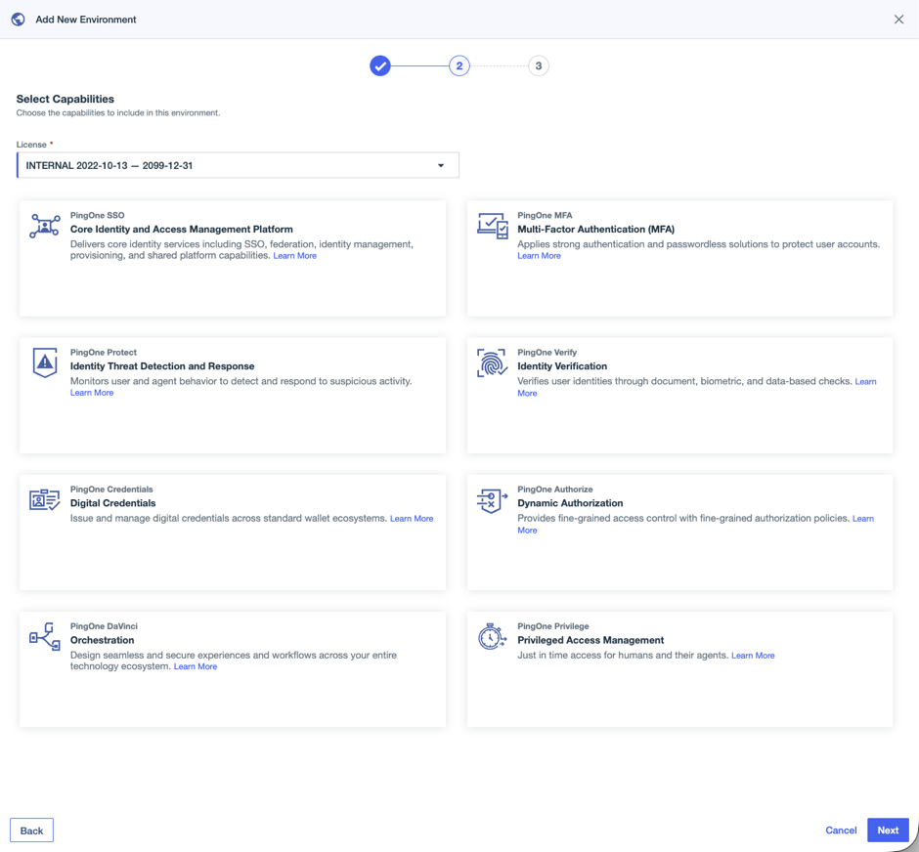Click the PingOne Authorize product label
Viewport: 919px width, 852px height.
click(x=554, y=490)
